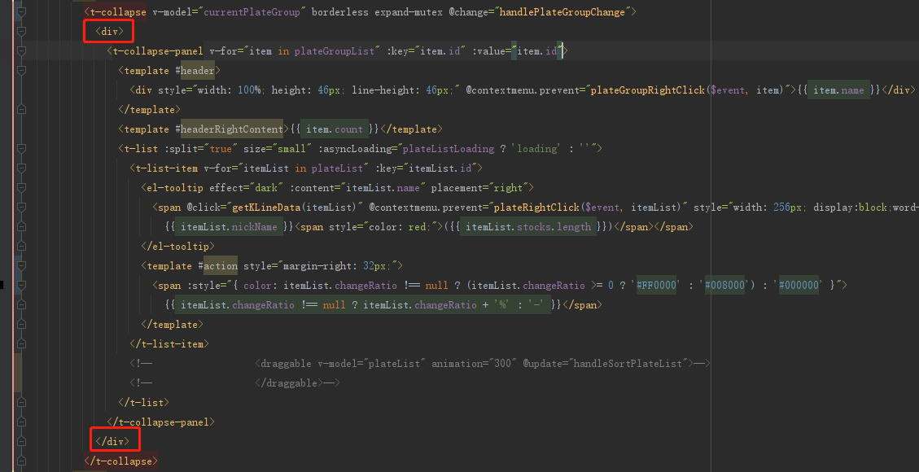Fold the el-tooltip opening tag in gutter
This screenshot has width=919, height=472.
pos(22,187)
